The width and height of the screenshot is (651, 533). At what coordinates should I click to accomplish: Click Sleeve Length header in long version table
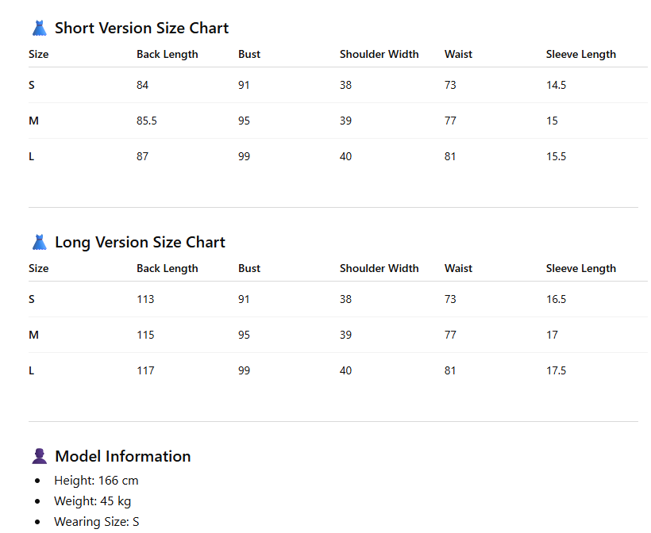click(x=581, y=268)
